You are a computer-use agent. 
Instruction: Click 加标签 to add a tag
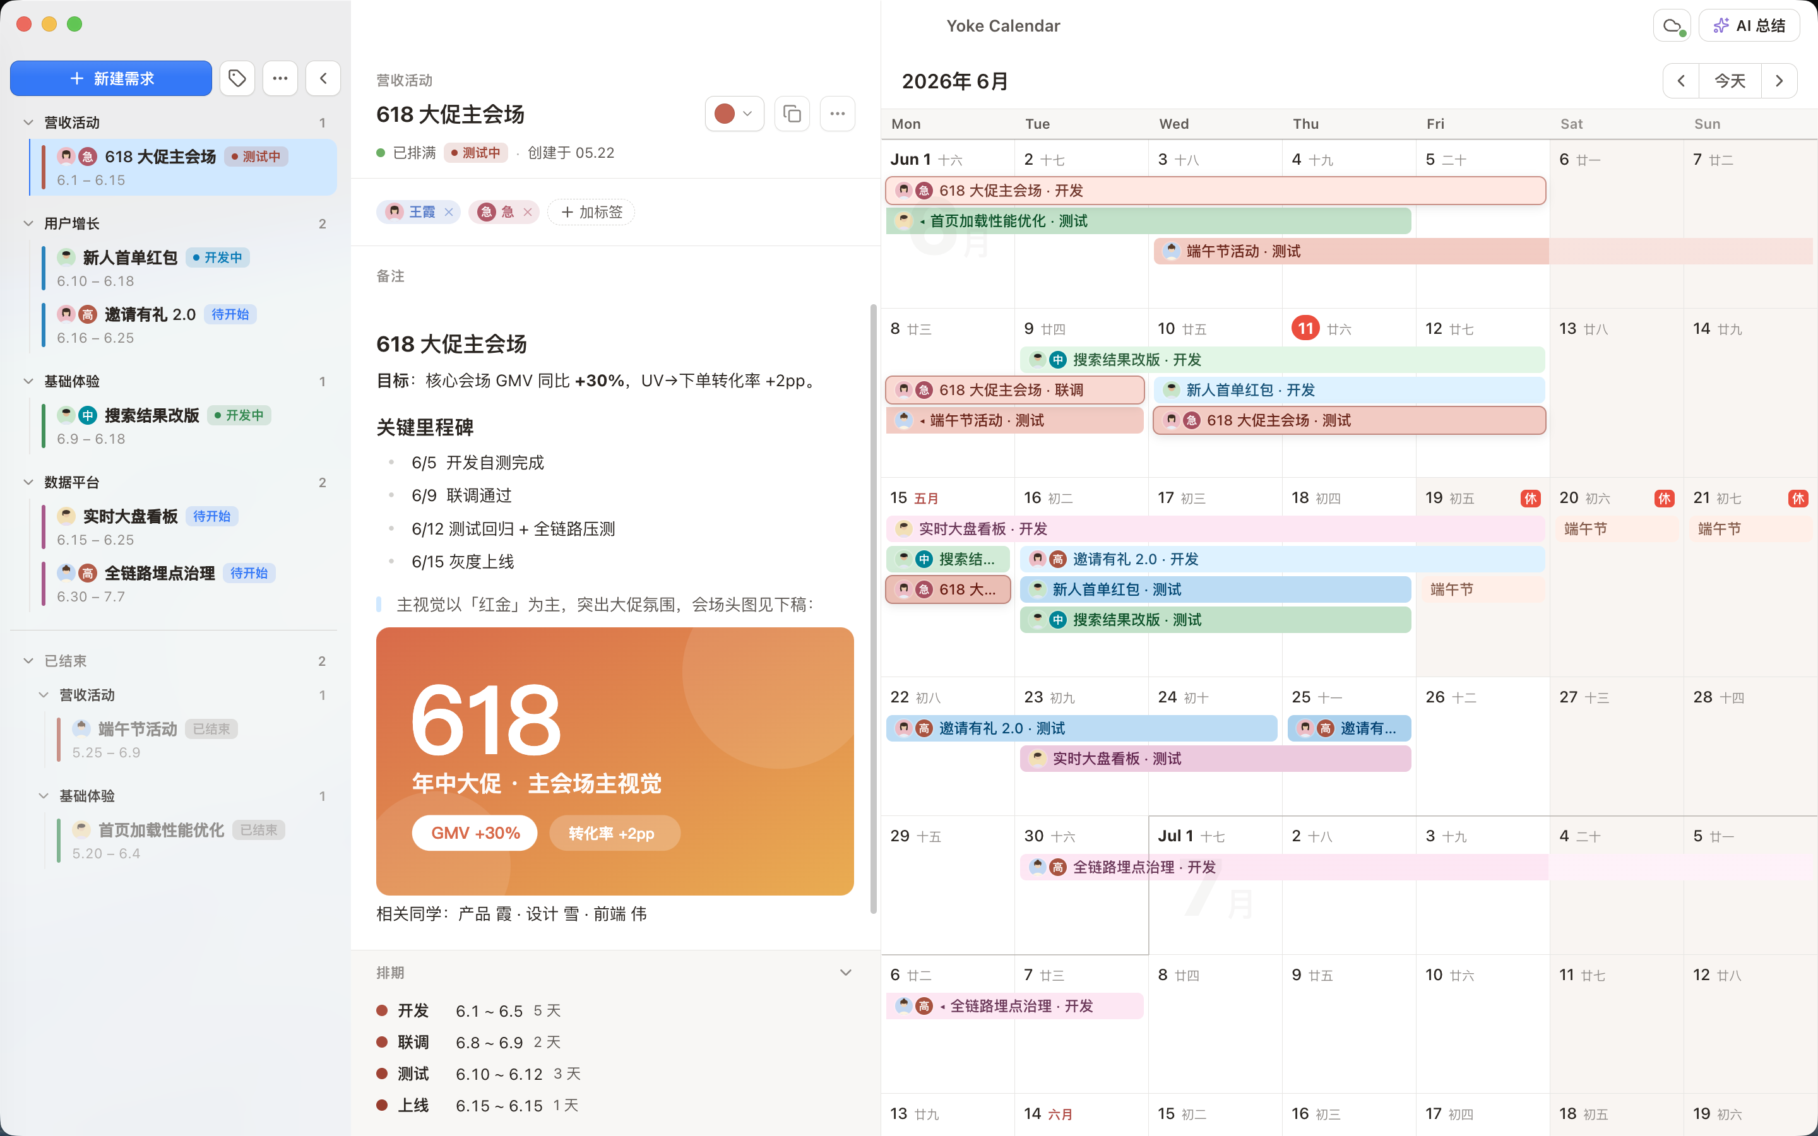point(591,212)
